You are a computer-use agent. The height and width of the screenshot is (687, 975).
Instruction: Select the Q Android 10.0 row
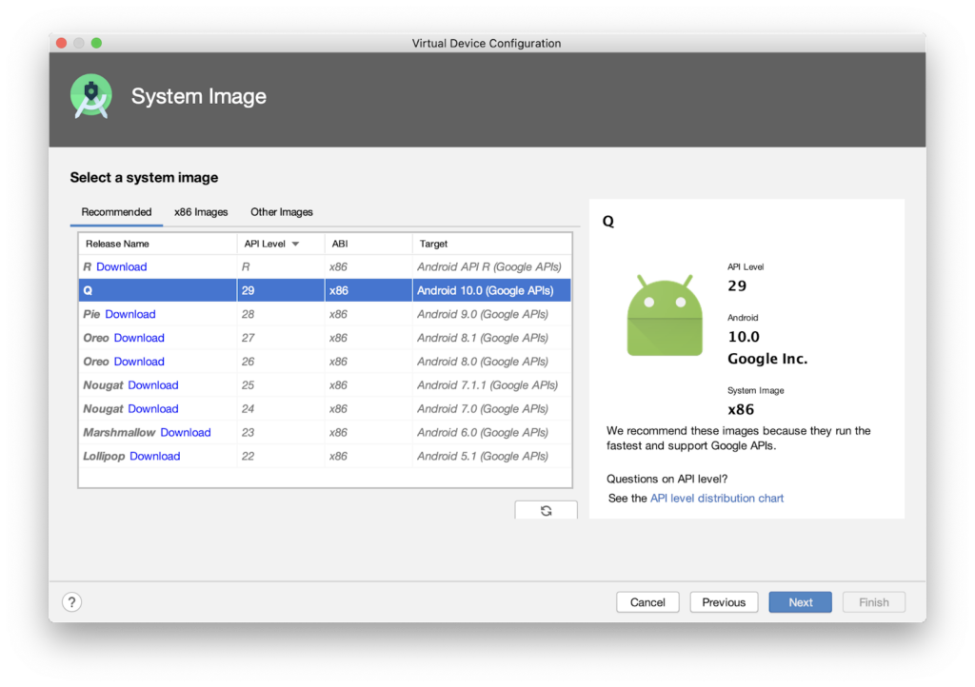point(324,291)
